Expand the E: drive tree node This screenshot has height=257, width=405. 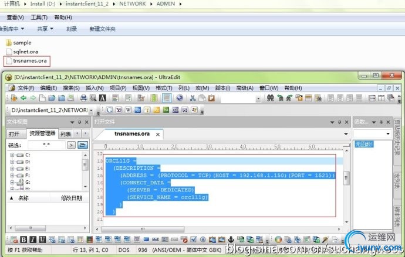click(12, 169)
